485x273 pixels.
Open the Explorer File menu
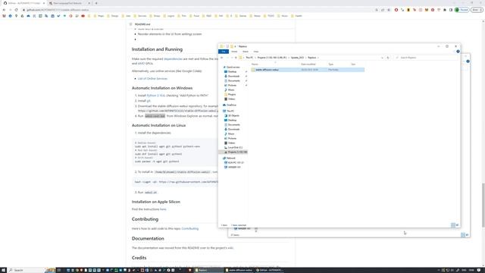point(224,52)
